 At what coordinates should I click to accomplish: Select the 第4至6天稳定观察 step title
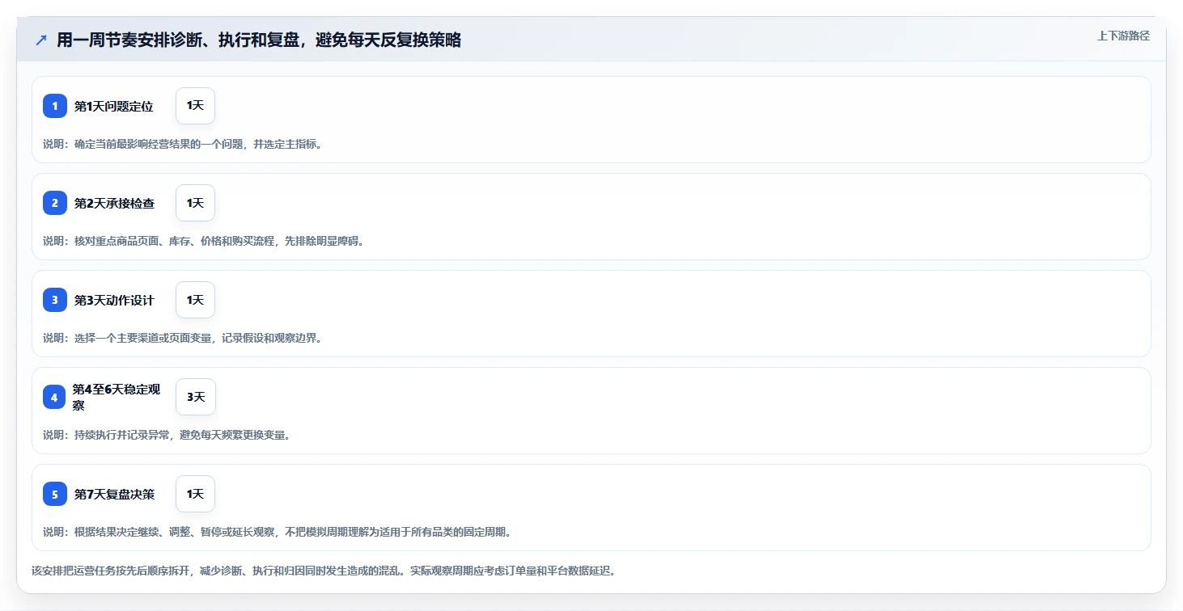click(x=117, y=397)
